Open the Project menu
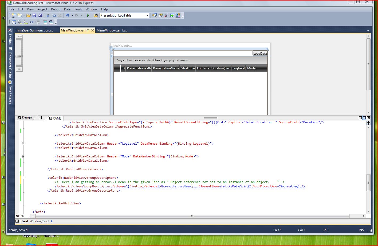Viewport: 378px width, 246px height. coord(42,9)
